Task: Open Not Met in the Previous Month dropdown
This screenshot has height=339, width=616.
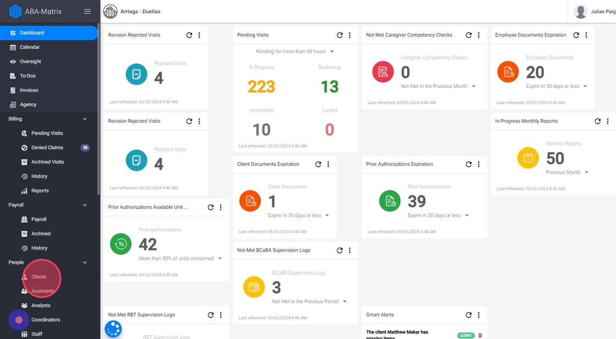Action: click(438, 86)
